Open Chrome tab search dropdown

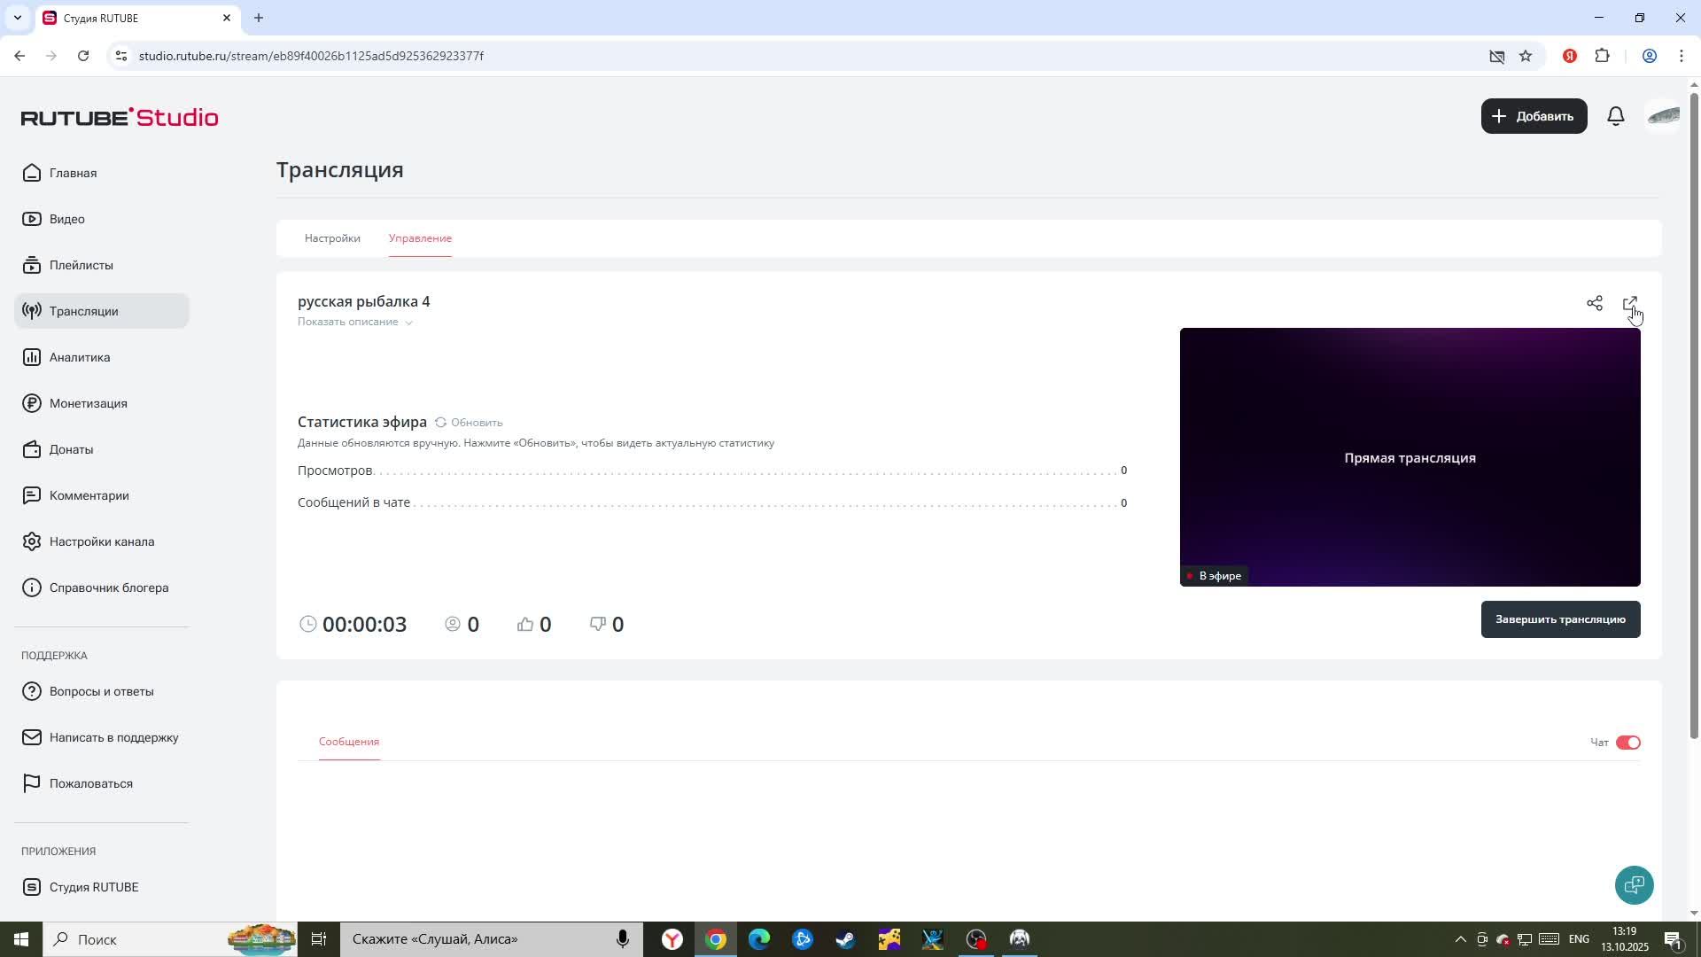[x=17, y=18]
